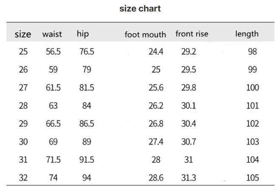The image size is (280, 190).
Task: Select the "front rise" column header
Action: [x=192, y=34]
